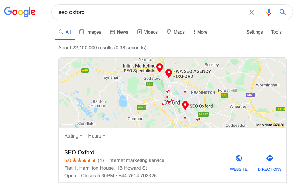The image size is (295, 183).
Task: Switch to the News tab
Action: click(119, 32)
